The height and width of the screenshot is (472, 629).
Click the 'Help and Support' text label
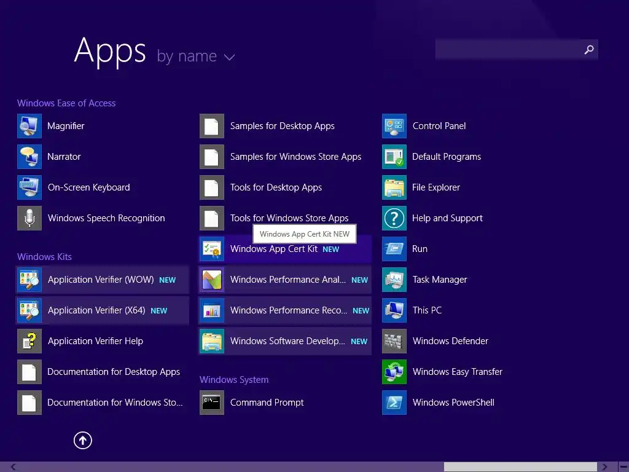448,218
